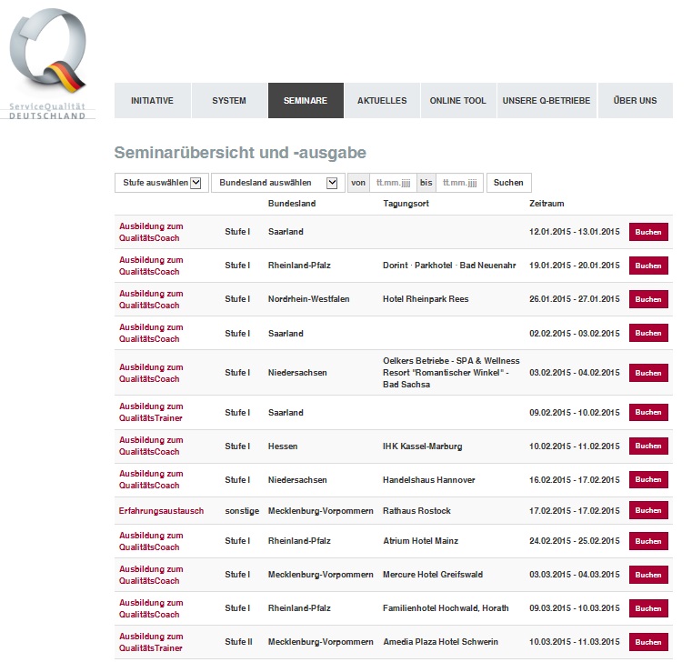
Task: Book the Dorint Parkhotel Bad Neuenahr seminar
Action: tap(648, 266)
